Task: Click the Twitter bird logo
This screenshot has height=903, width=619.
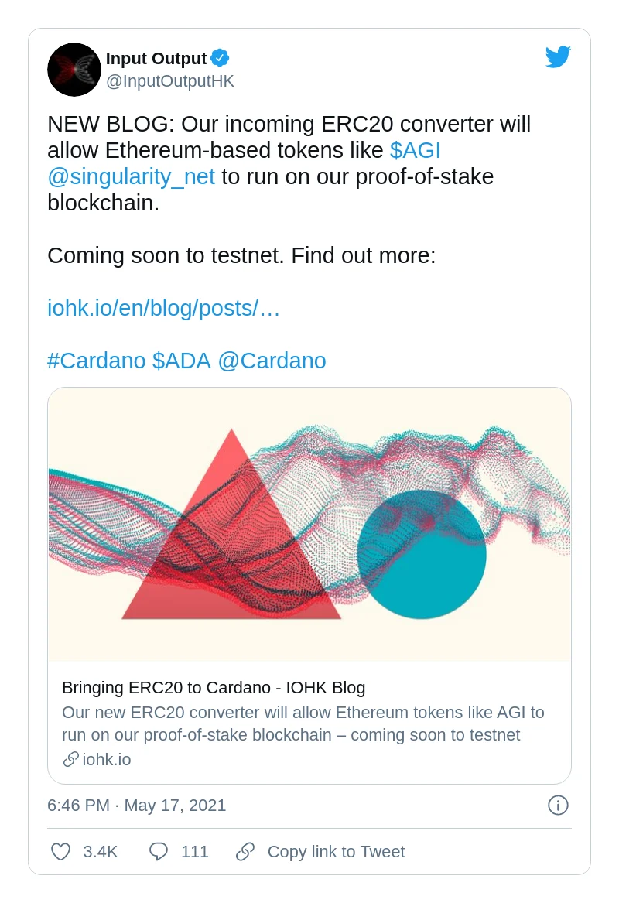Action: click(558, 57)
